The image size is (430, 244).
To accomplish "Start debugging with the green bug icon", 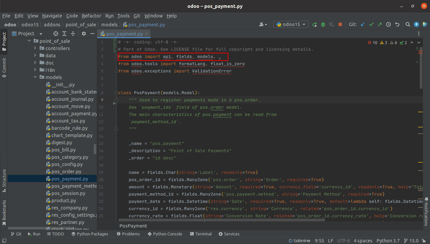I will (323, 24).
